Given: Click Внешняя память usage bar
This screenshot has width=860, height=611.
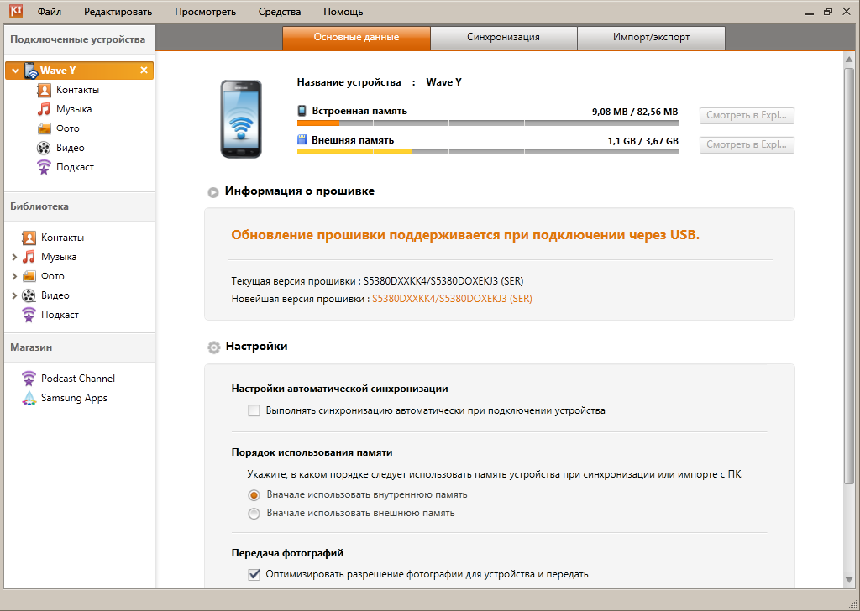Looking at the screenshot, I should pos(488,152).
